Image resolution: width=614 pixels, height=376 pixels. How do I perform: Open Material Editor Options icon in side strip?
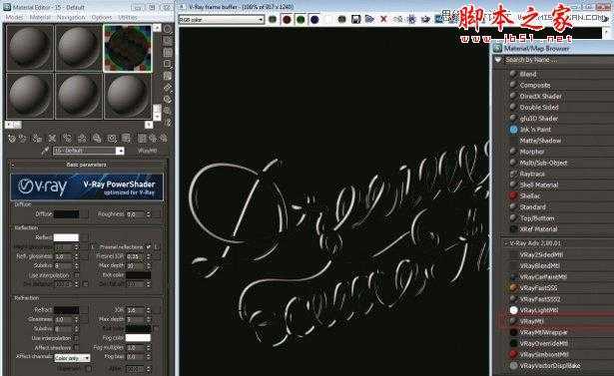(168, 100)
